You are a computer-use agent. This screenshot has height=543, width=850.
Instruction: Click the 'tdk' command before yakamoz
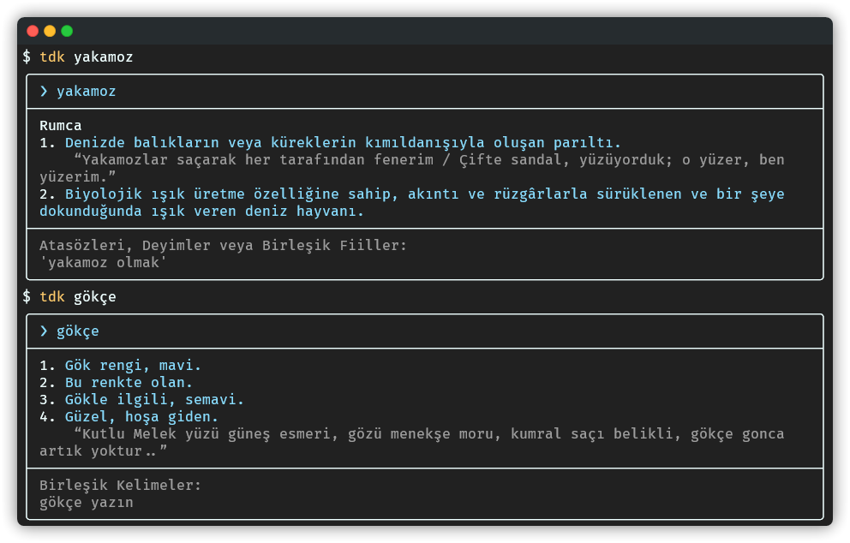pyautogui.click(x=52, y=57)
